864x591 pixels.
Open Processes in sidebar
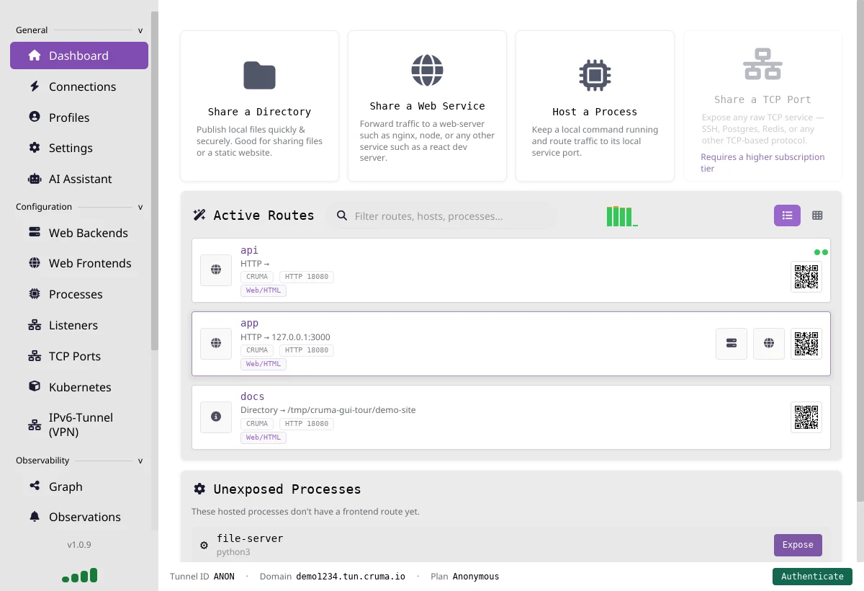pos(79,294)
